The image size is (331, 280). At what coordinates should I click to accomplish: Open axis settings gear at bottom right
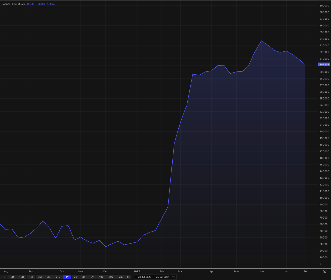(x=325, y=271)
